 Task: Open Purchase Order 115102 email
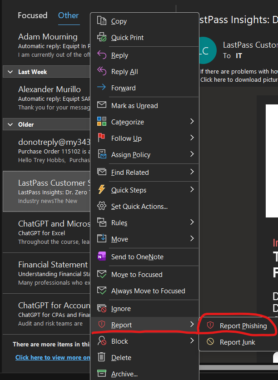coord(47,150)
